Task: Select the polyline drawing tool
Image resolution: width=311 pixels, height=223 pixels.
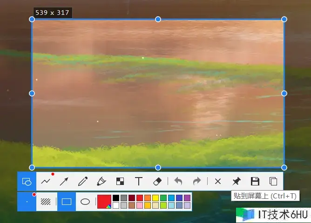Action: point(46,181)
